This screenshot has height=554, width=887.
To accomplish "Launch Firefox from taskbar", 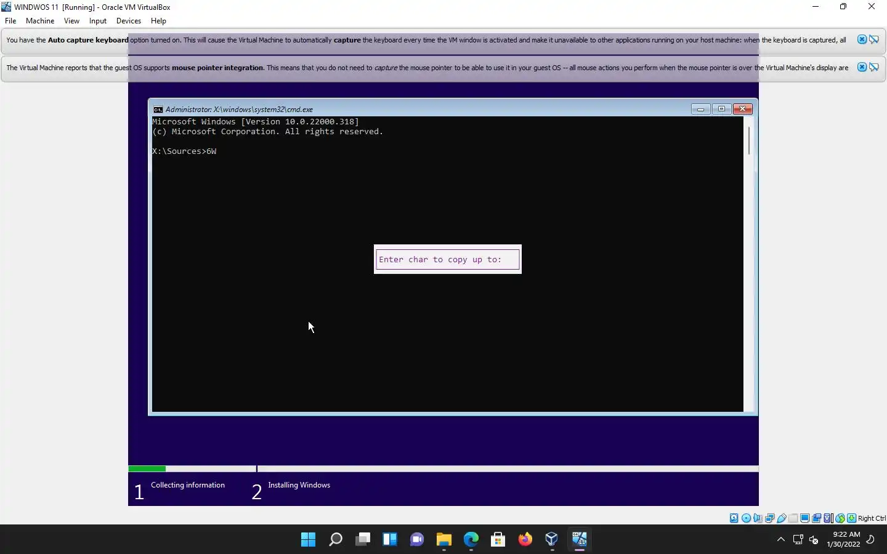I will (x=525, y=540).
